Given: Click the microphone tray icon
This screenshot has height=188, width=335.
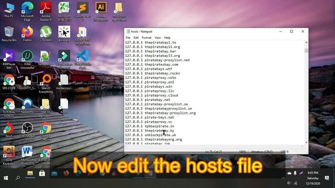Looking at the screenshot, I should 295,173.
